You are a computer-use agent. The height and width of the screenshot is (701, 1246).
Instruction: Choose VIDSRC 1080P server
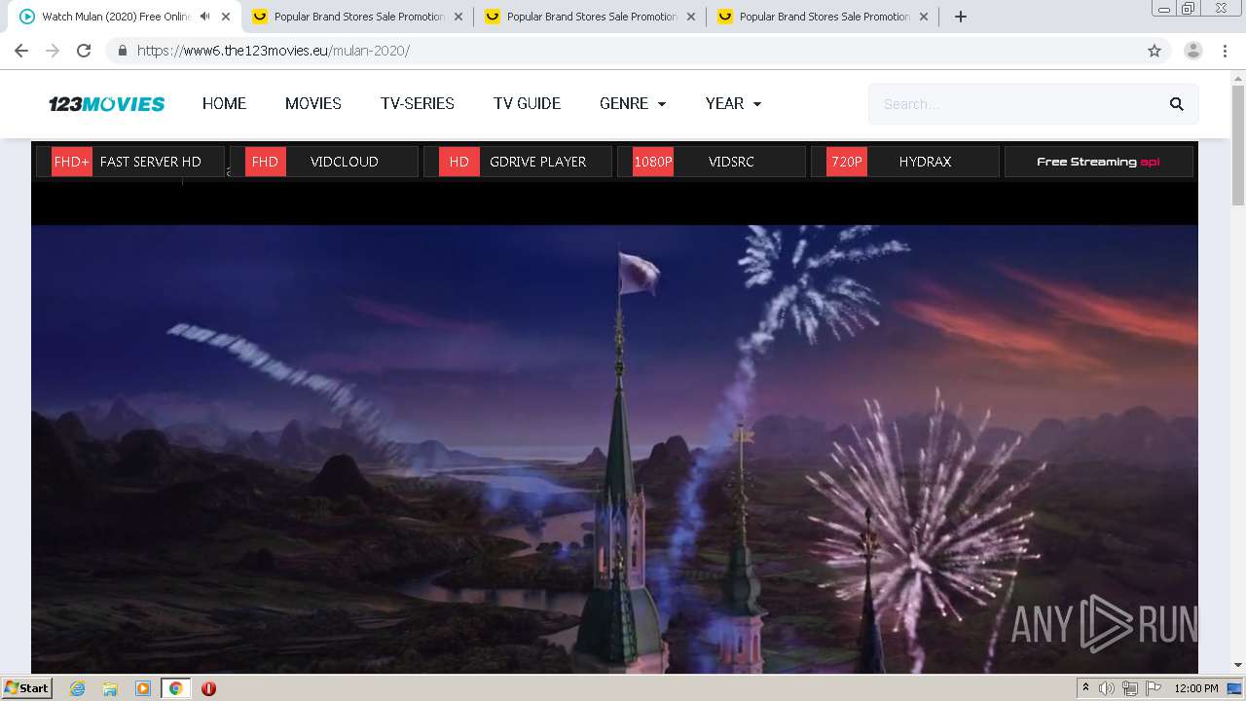[x=712, y=162]
